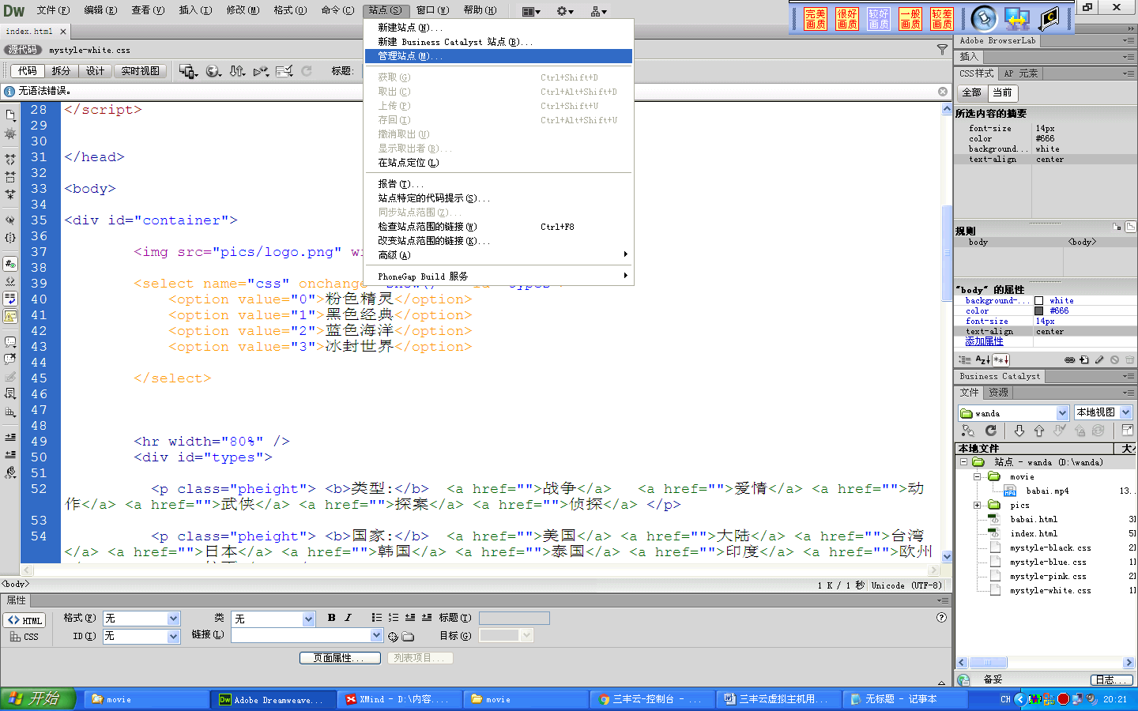
Task: Click background white color swatch
Action: 1038,301
